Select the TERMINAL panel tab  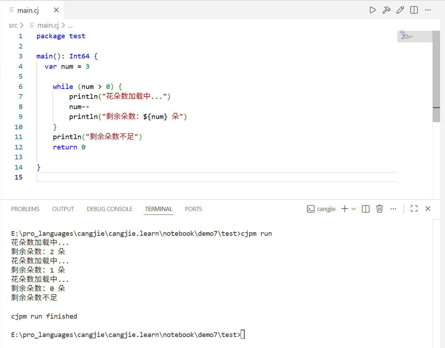coord(159,209)
